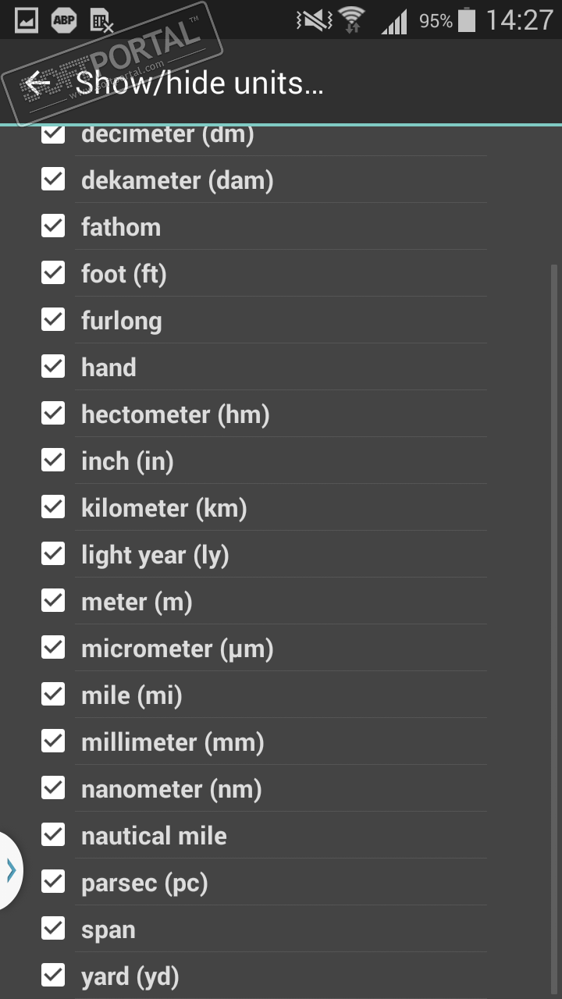Tap the ABP status bar icon
The height and width of the screenshot is (999, 562).
(x=64, y=20)
